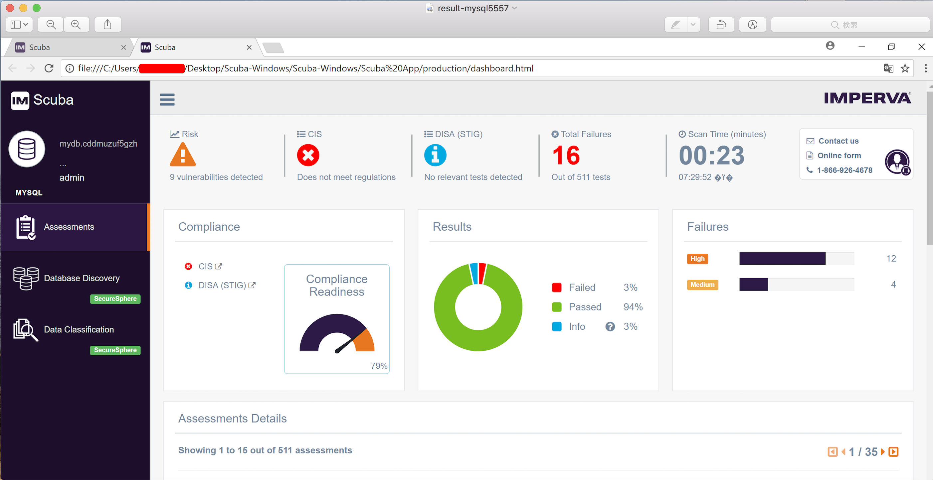This screenshot has width=933, height=480.
Task: Open Database Discovery in the sidebar
Action: 82,278
